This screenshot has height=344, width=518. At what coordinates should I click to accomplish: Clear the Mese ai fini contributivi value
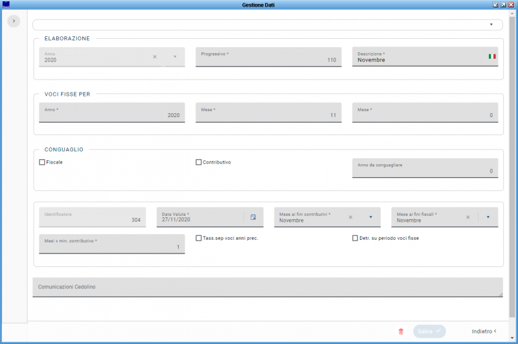pyautogui.click(x=350, y=217)
